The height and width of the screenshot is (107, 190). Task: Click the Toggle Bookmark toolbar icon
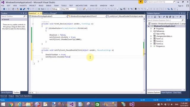(136, 9)
